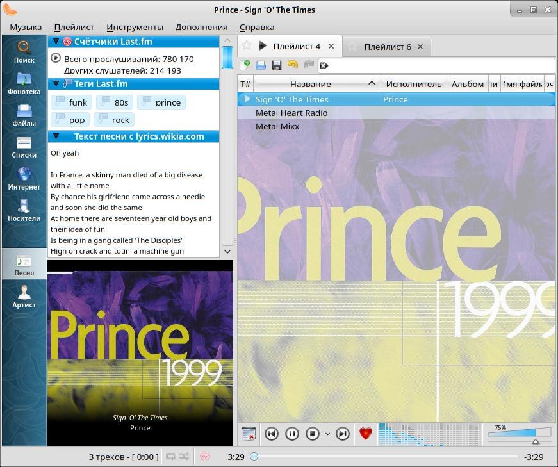This screenshot has width=558, height=467.
Task: Open the stop button dropdown arrow
Action: pos(327,434)
